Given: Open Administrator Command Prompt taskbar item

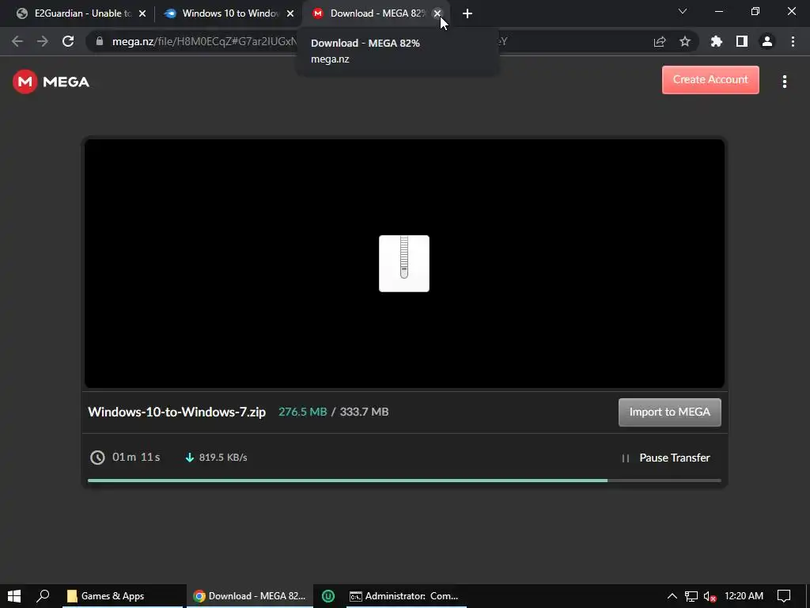Looking at the screenshot, I should point(405,596).
